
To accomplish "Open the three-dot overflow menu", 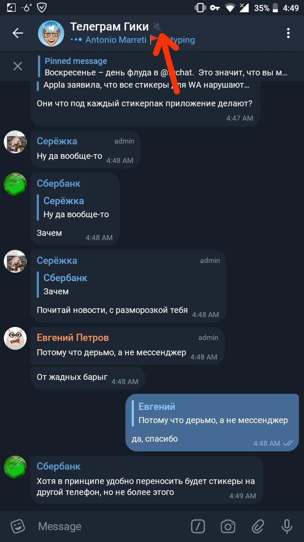I will pos(288,33).
